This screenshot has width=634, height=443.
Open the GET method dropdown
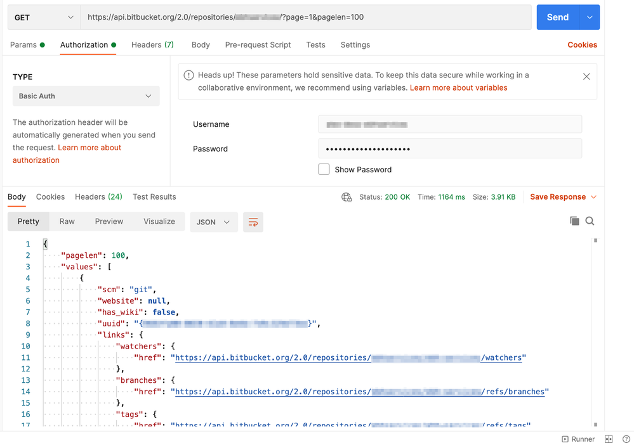(44, 17)
